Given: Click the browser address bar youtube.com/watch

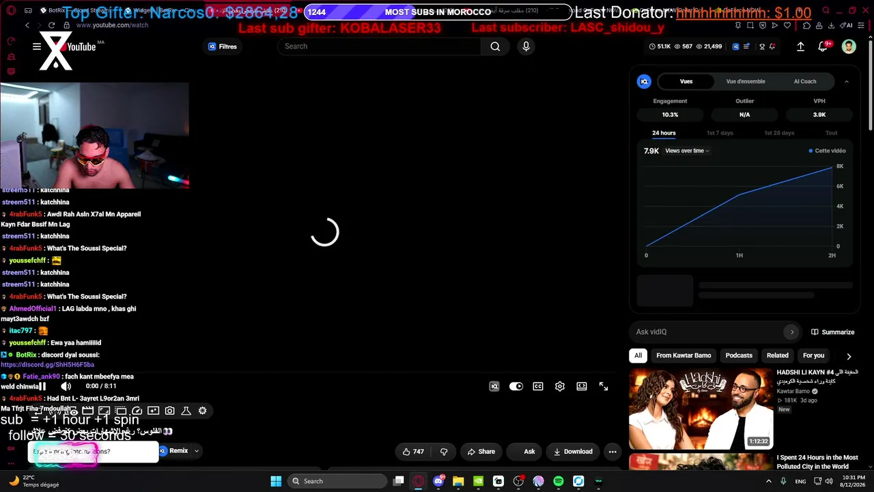Looking at the screenshot, I should coord(112,25).
